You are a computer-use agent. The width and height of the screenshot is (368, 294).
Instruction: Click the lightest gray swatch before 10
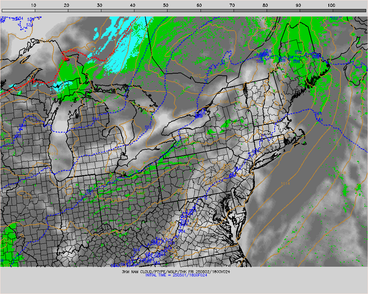click(18, 10)
